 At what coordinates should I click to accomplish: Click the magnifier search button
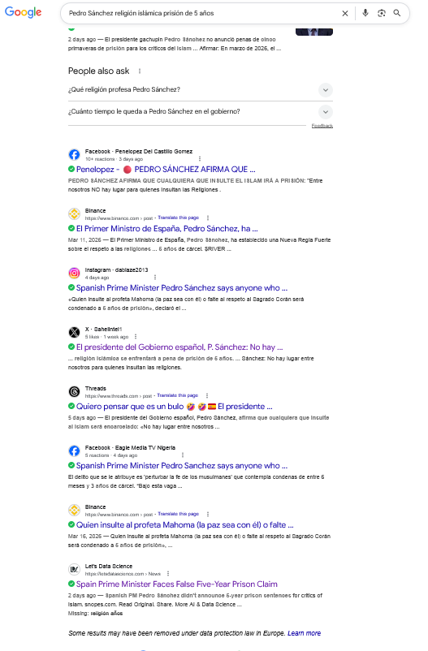click(397, 13)
